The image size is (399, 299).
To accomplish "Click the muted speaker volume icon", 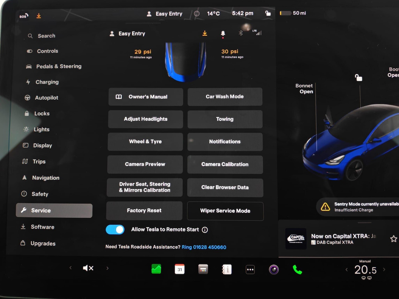I will [88, 268].
